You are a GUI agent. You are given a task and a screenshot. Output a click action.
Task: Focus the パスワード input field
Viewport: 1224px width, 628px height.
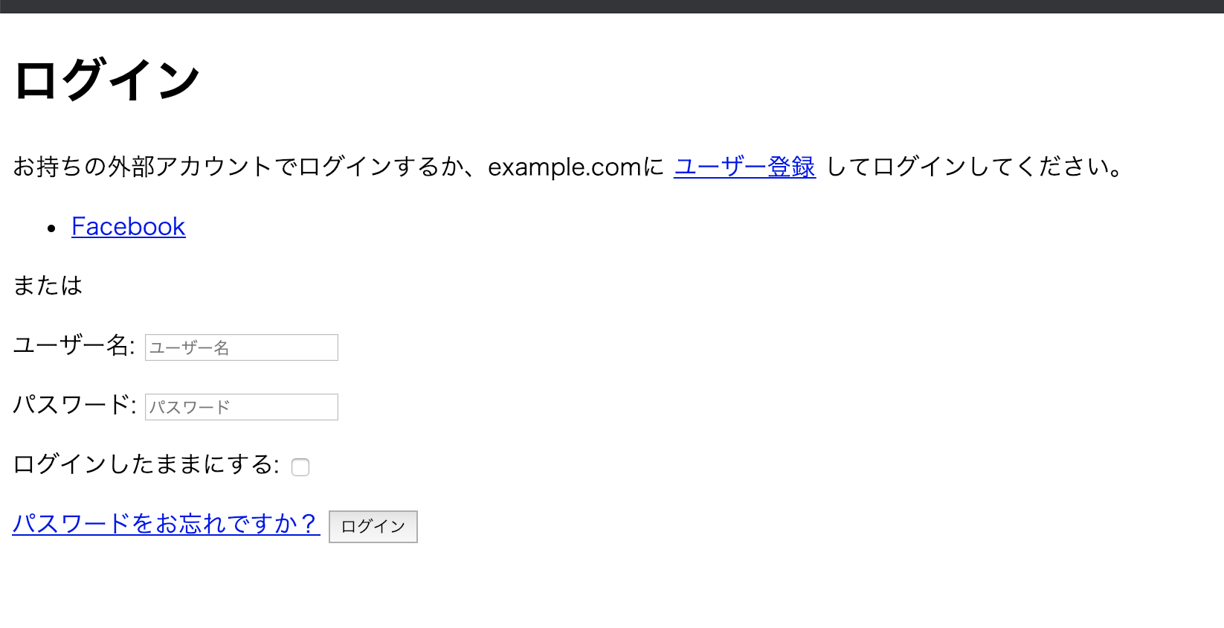[241, 407]
